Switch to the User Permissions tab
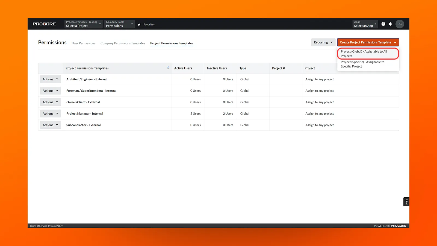 coord(83,43)
